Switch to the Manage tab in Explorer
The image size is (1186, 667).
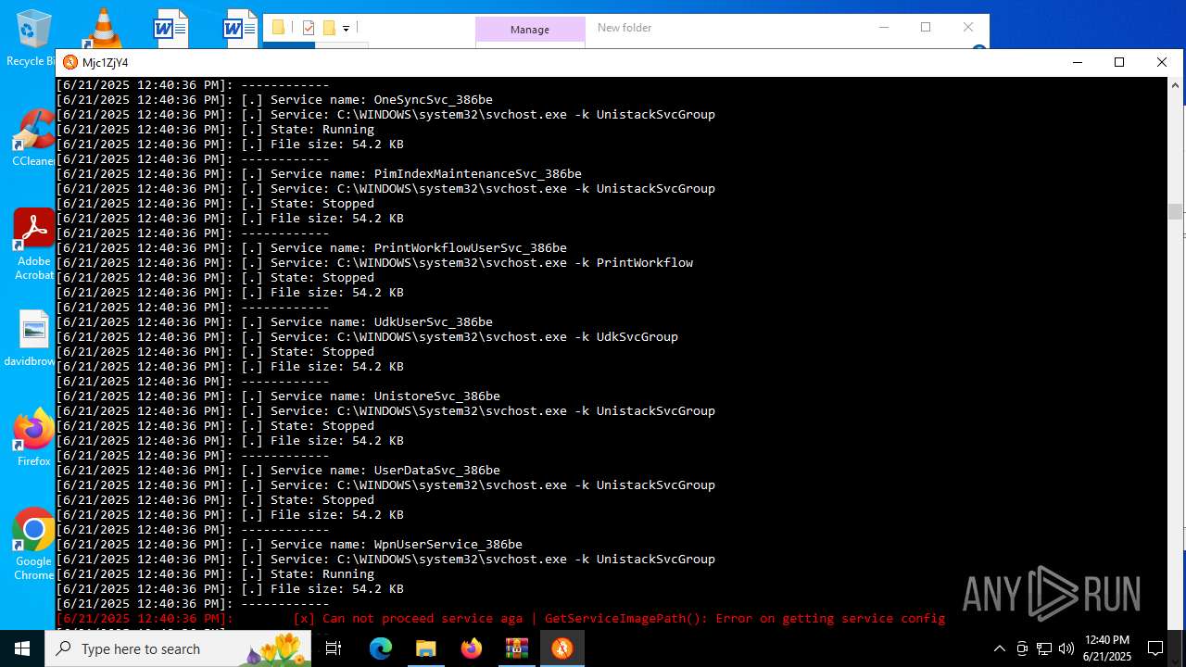530,30
